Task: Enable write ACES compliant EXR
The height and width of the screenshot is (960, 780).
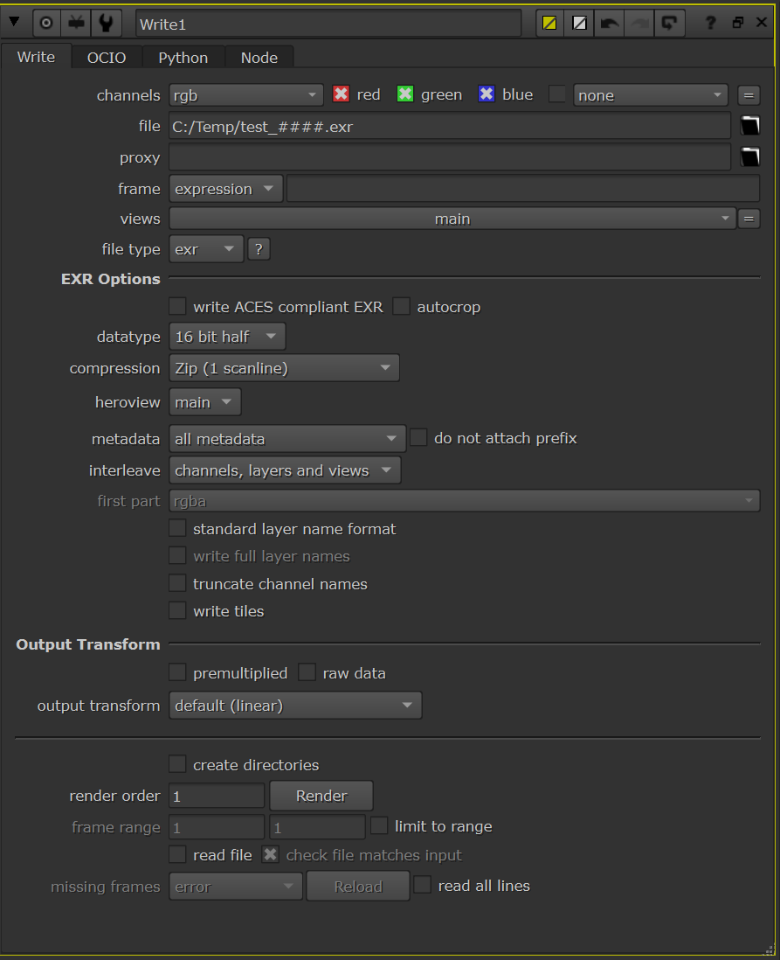Action: pyautogui.click(x=177, y=307)
